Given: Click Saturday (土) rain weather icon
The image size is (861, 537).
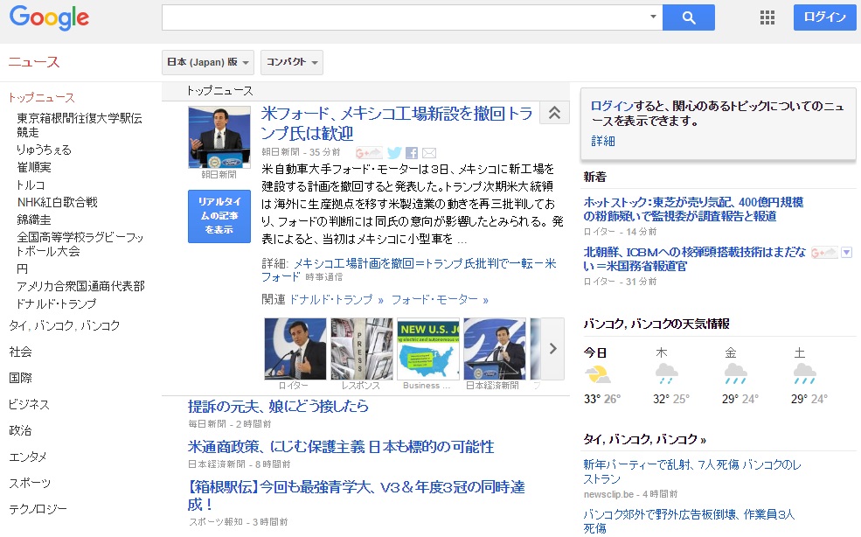Looking at the screenshot, I should (x=805, y=373).
